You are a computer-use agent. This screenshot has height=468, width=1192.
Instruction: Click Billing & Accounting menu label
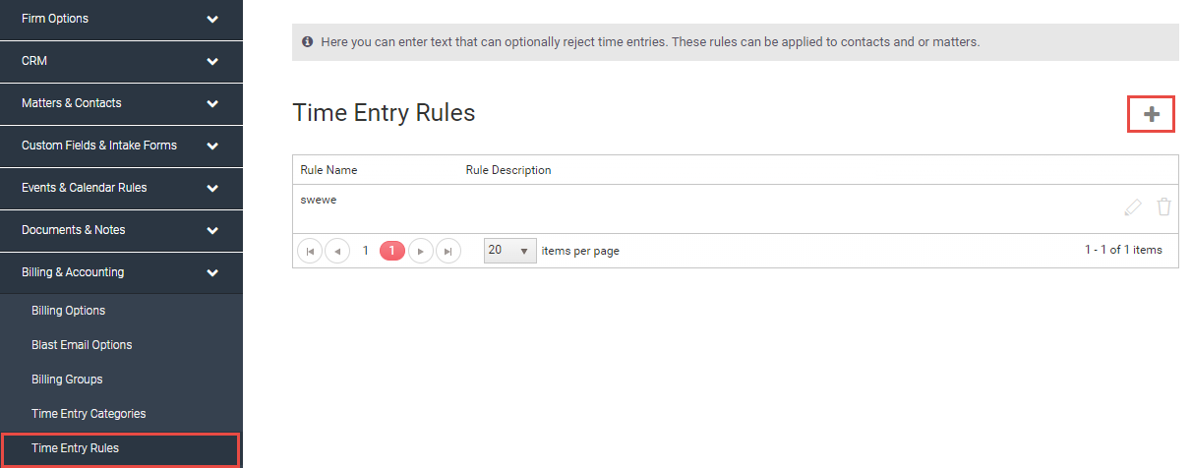(x=73, y=272)
